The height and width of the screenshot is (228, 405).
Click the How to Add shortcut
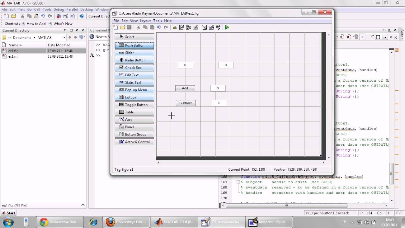coord(34,24)
